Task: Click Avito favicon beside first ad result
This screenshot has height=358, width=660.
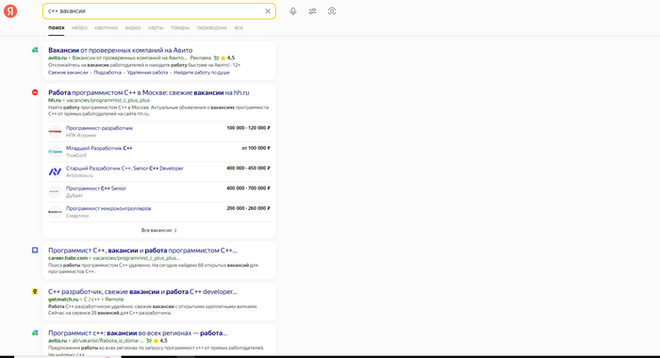Action: pyautogui.click(x=35, y=50)
